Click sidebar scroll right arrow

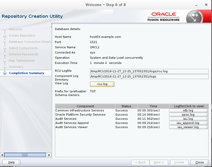[49, 155]
